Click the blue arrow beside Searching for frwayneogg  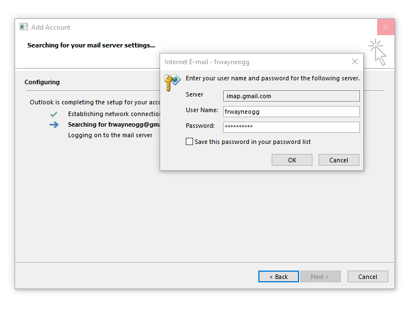54,124
